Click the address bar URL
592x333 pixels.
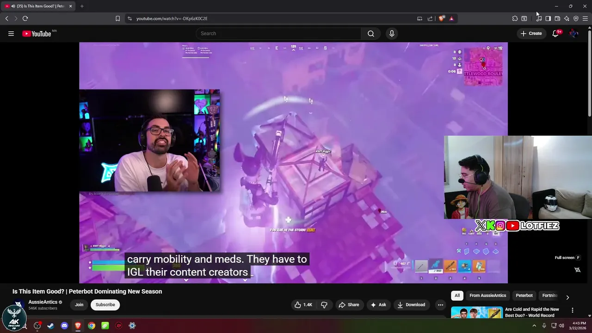[172, 18]
